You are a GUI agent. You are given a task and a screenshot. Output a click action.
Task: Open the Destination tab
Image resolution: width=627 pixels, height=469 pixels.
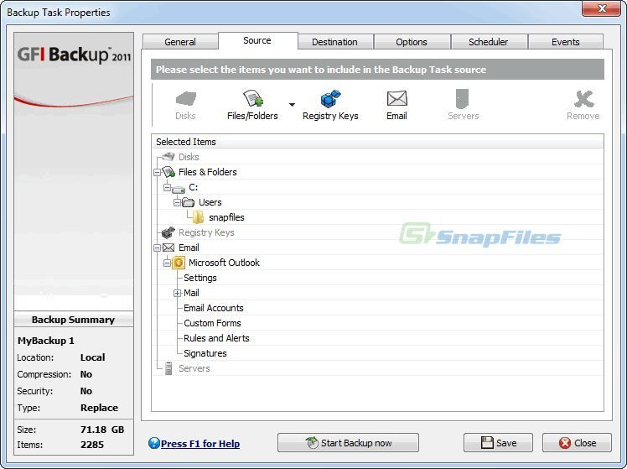334,42
